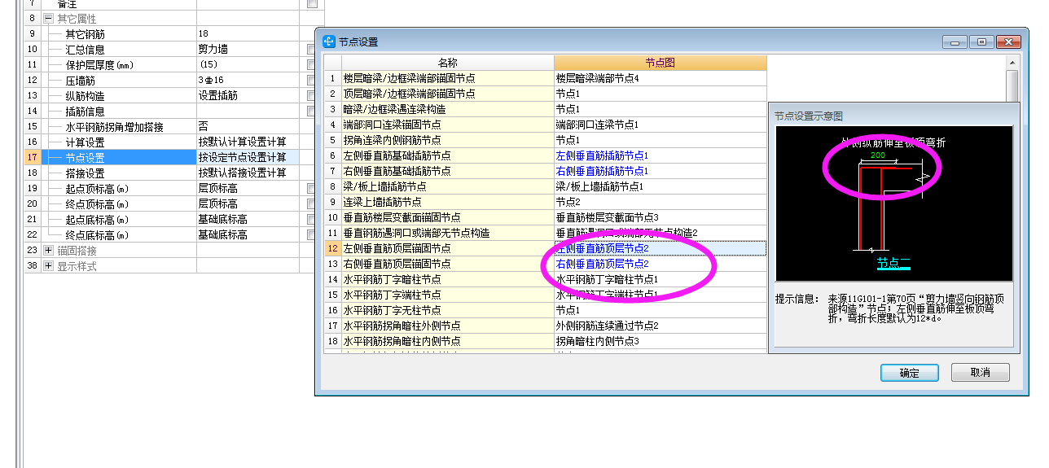This screenshot has height=468, width=1049.
Task: Select row 顶层暗梁/边框梁端部锚固节点
Action: coord(448,94)
